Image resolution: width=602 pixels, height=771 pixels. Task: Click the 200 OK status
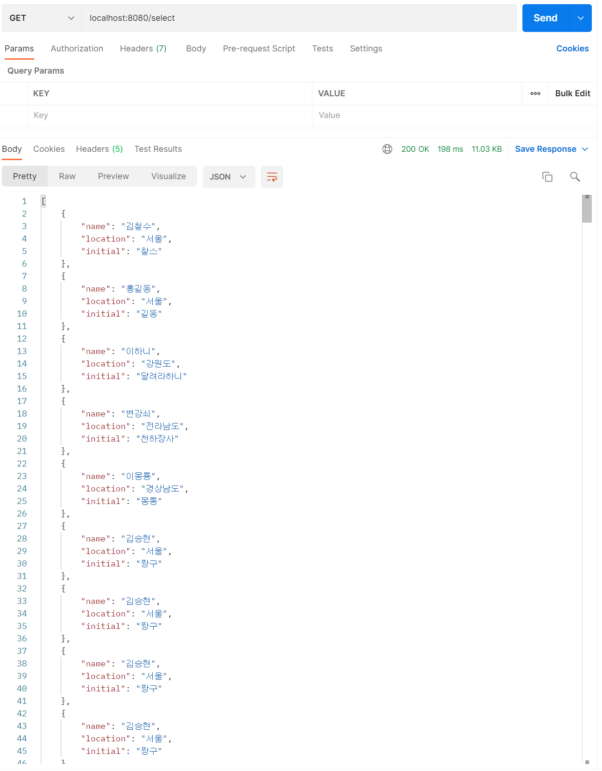[415, 149]
